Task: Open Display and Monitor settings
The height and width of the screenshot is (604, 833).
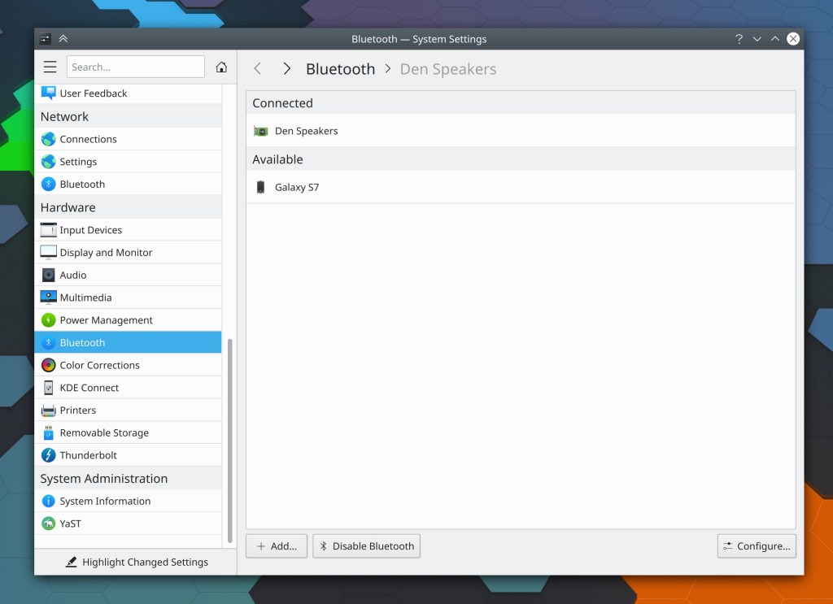Action: pos(106,253)
